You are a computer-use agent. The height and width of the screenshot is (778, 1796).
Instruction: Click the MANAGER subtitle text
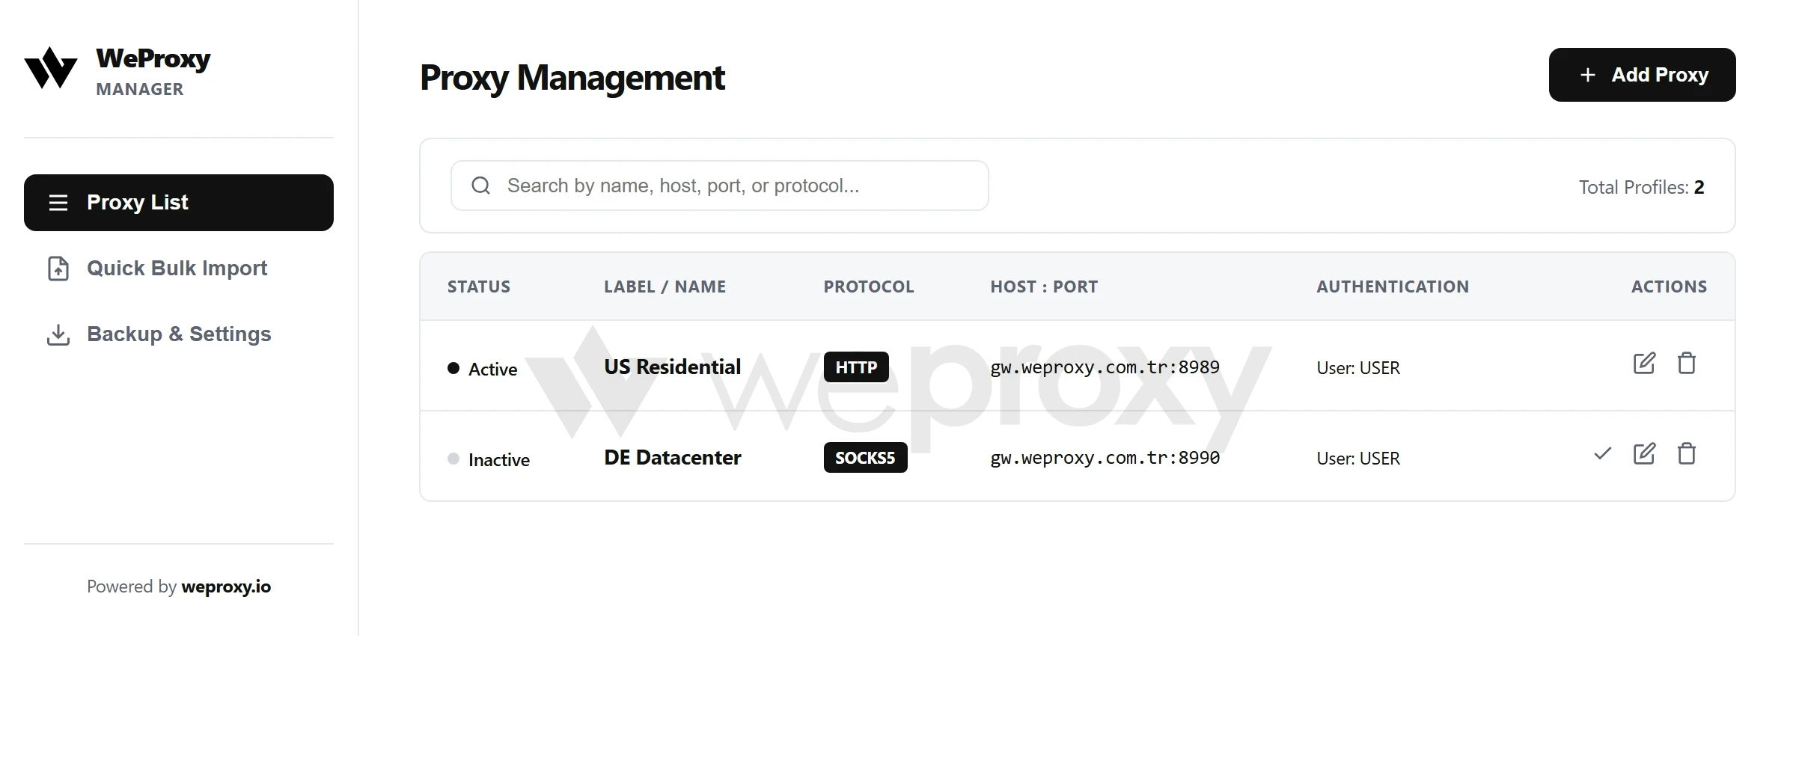[140, 89]
